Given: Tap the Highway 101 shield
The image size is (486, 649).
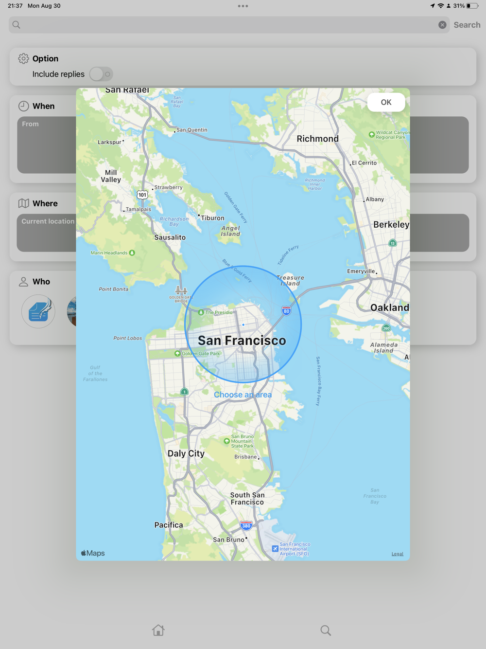Looking at the screenshot, I should (x=142, y=195).
